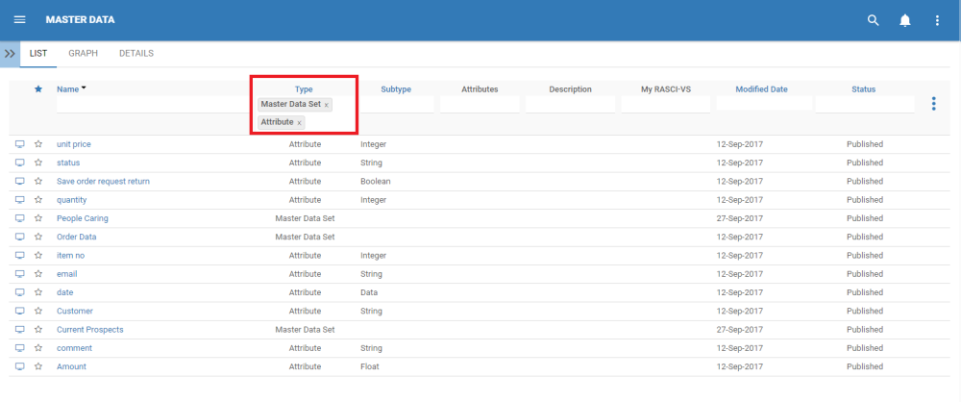Click the Boolean subtype cell
961x402 pixels.
pyautogui.click(x=375, y=181)
